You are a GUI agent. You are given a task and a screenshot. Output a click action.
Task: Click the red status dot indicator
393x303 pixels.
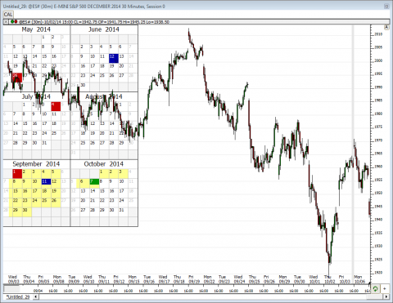pos(16,21)
